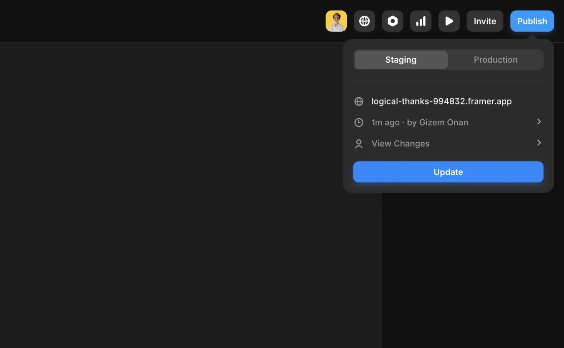Open the user avatar profile
The height and width of the screenshot is (348, 564).
(336, 21)
